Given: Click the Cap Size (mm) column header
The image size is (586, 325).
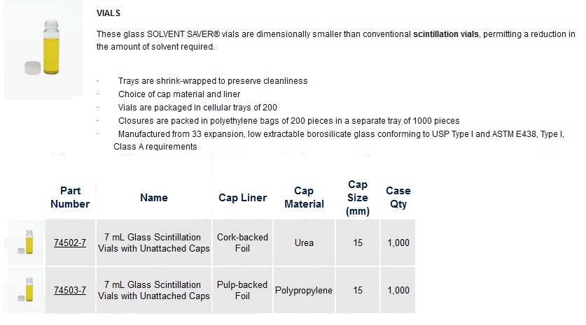Looking at the screenshot, I should pyautogui.click(x=358, y=198).
